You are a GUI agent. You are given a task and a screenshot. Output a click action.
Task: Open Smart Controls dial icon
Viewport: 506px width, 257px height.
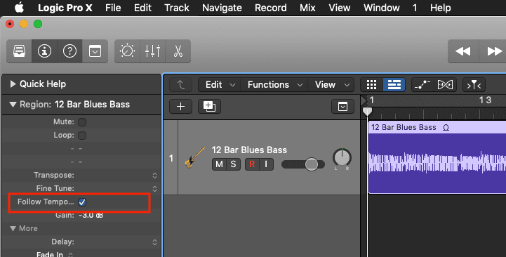point(127,51)
